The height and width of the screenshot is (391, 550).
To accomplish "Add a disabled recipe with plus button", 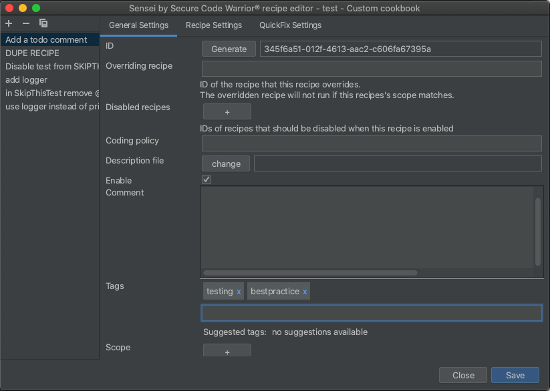I will click(227, 112).
